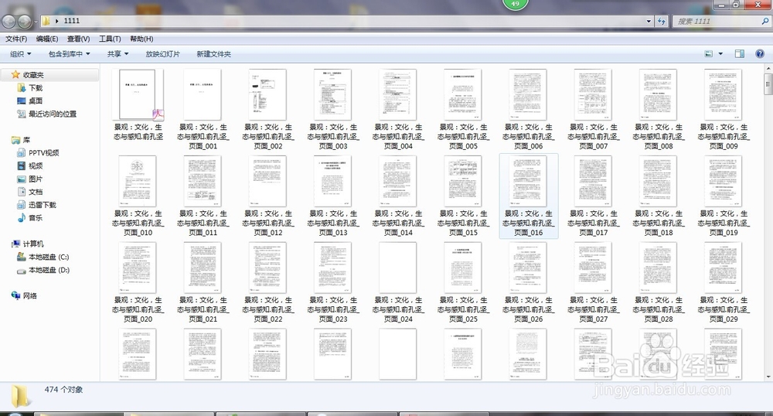
Task: Click the folder icon in address bar
Action: point(46,21)
